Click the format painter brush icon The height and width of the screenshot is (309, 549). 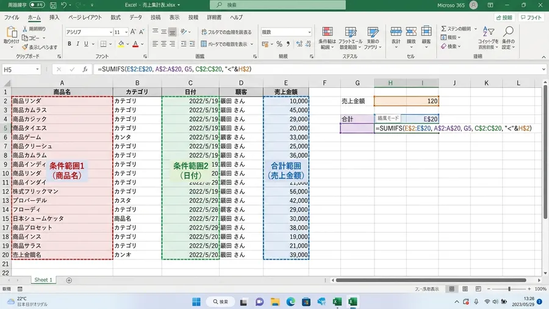(25, 47)
